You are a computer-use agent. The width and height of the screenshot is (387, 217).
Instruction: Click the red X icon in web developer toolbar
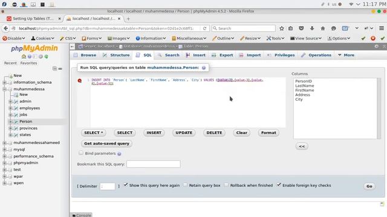[373, 38]
